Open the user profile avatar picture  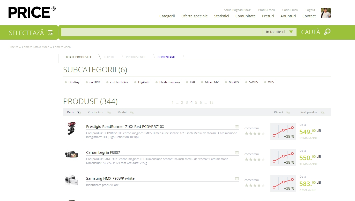[x=326, y=13]
